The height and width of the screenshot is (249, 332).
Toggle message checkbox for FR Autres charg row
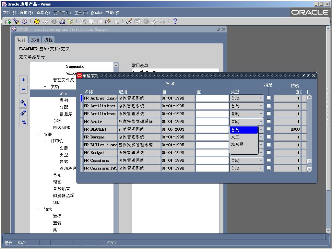pos(269,98)
